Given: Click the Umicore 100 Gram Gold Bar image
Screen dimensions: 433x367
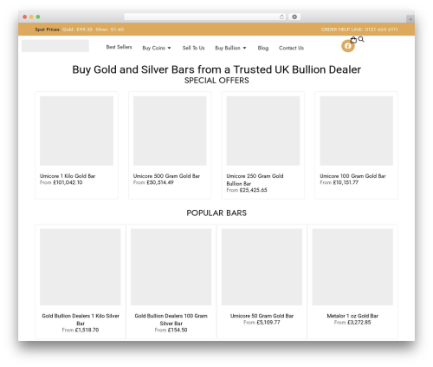Looking at the screenshot, I should pos(356,131).
